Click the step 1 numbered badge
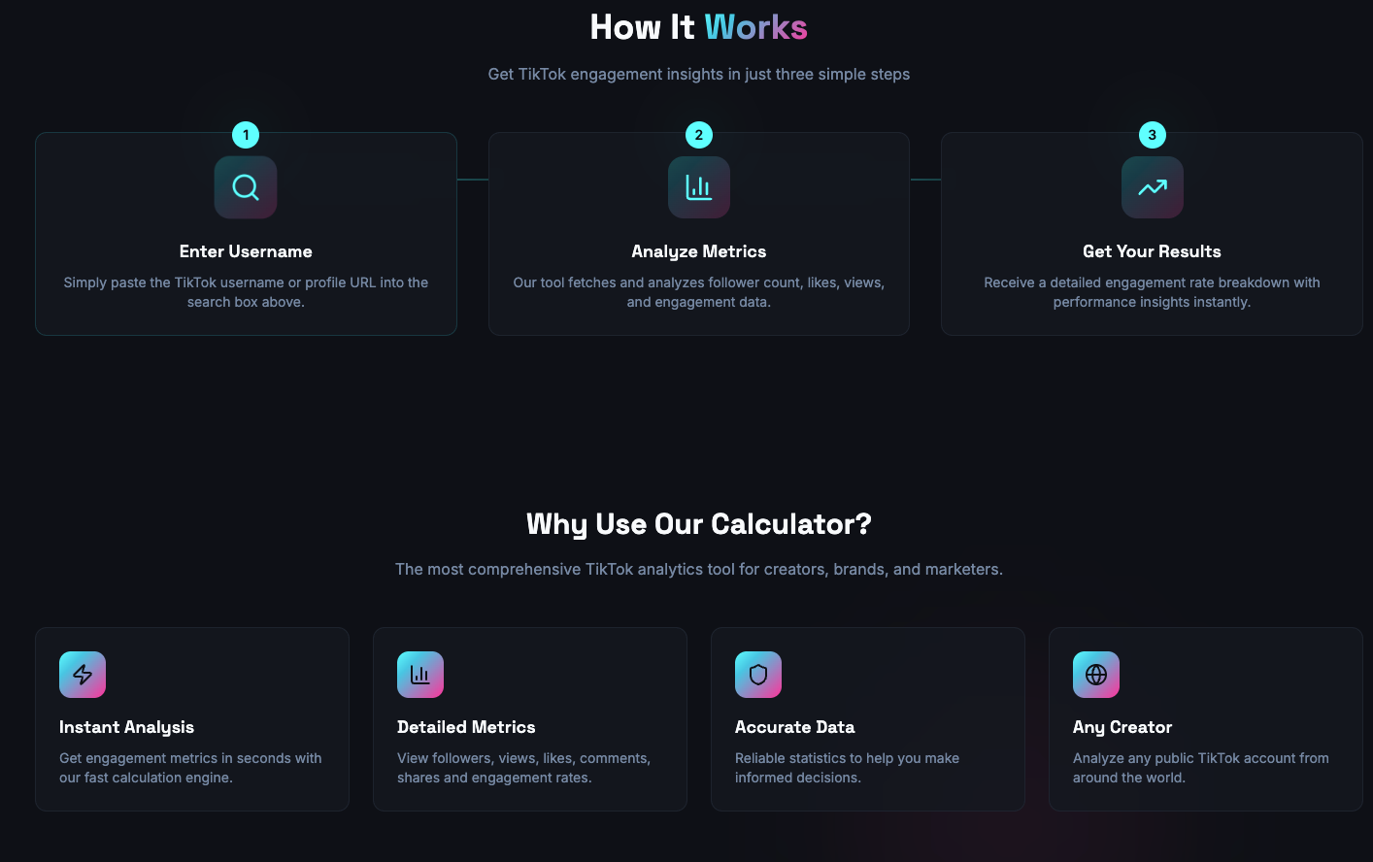 (246, 135)
